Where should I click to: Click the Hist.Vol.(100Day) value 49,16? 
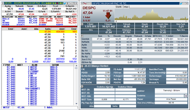[171, 103]
